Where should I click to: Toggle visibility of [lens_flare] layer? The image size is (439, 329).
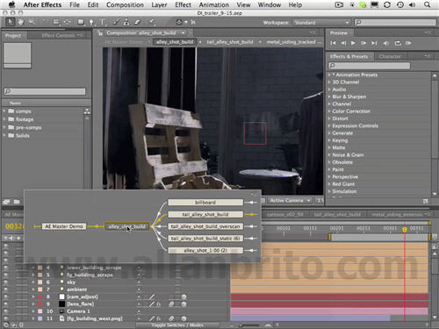tap(5, 304)
